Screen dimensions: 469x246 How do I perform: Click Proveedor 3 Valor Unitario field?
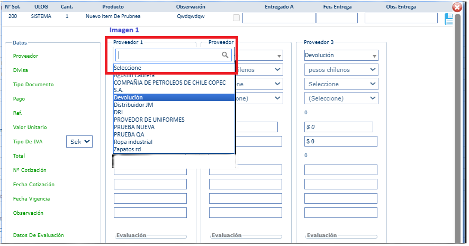[339, 127]
